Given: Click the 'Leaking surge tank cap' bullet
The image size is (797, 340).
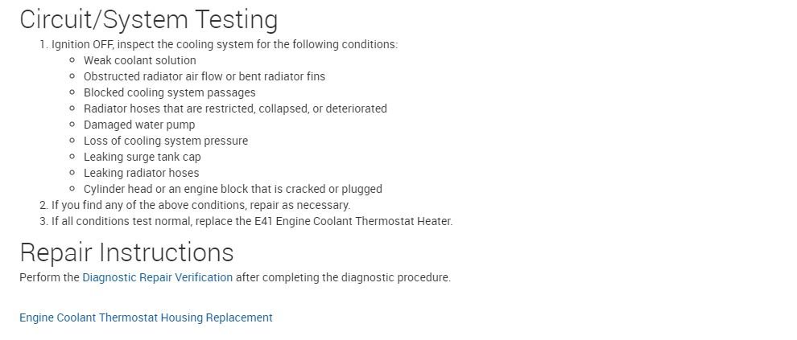Looking at the screenshot, I should click(x=142, y=157).
